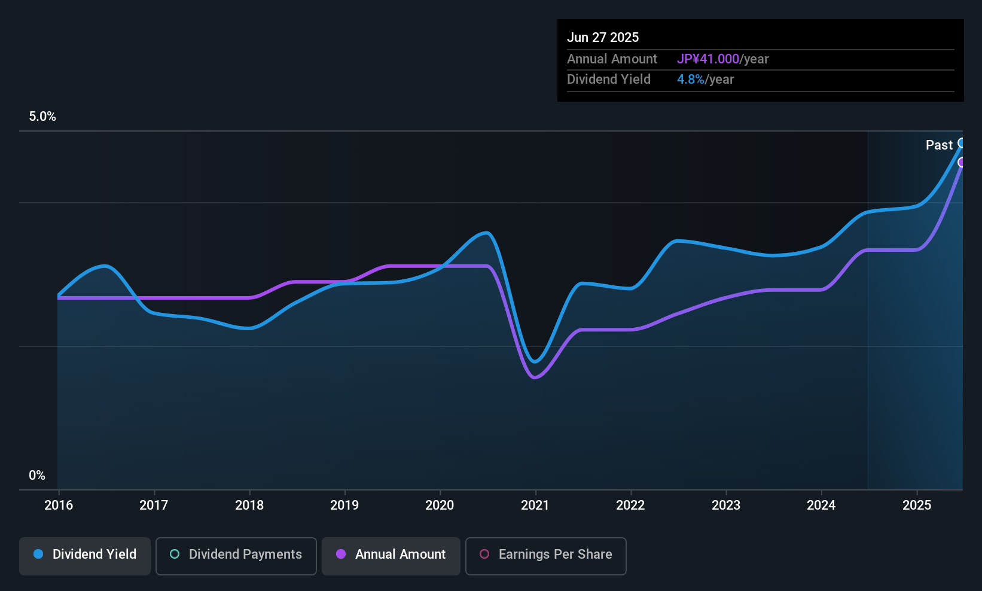Select the 2017 x-axis label

(x=154, y=505)
